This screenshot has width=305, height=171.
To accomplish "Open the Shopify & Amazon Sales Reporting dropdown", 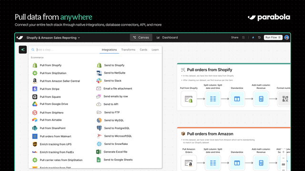I will 53,38.
